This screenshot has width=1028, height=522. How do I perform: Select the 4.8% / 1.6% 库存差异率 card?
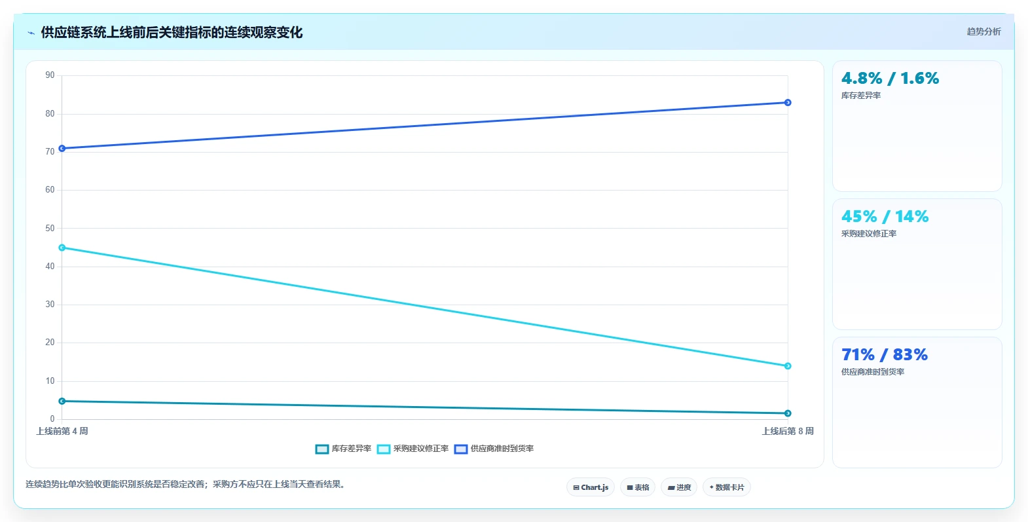point(917,126)
